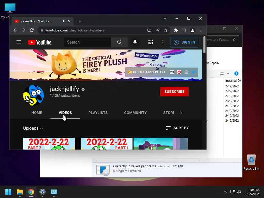Click Programs and Features search box
Image resolution: width=264 pixels, height=198 pixels.
pos(222,40)
